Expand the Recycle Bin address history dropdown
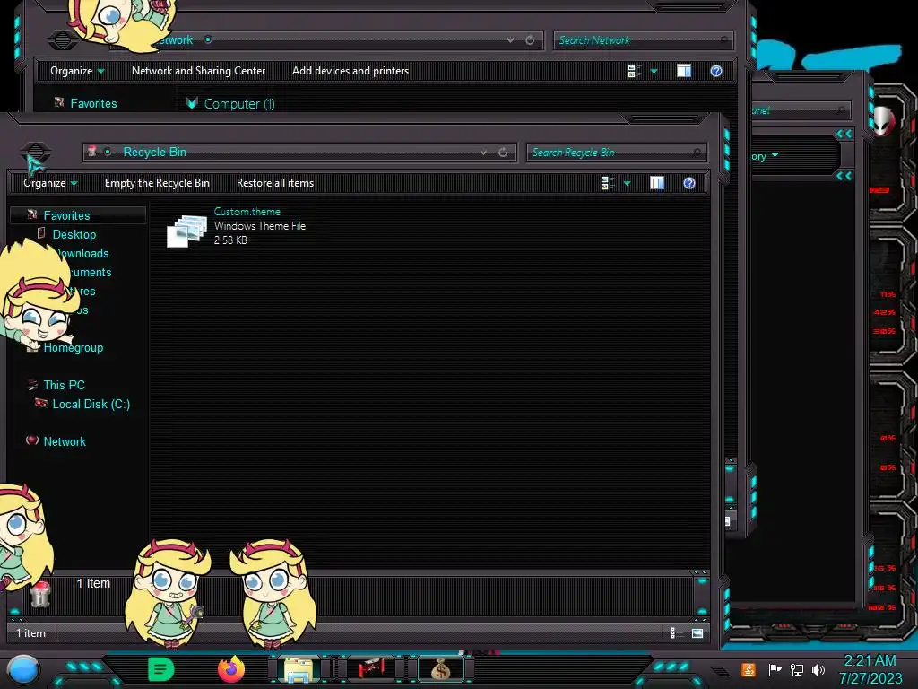Image resolution: width=918 pixels, height=689 pixels. (483, 153)
